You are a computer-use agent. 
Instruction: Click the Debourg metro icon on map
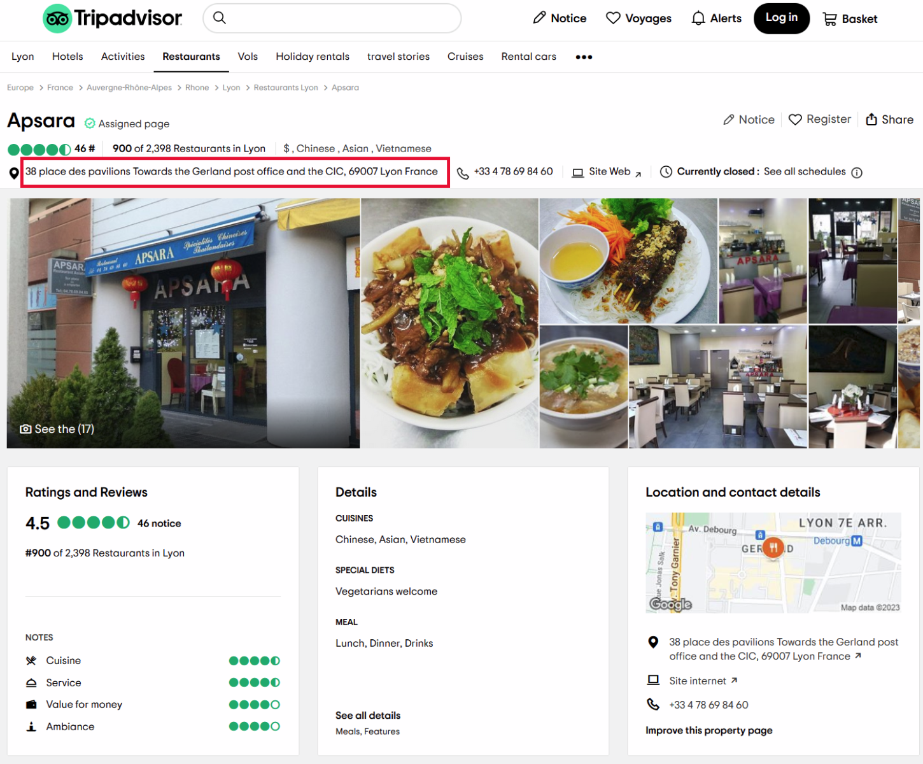click(x=857, y=541)
